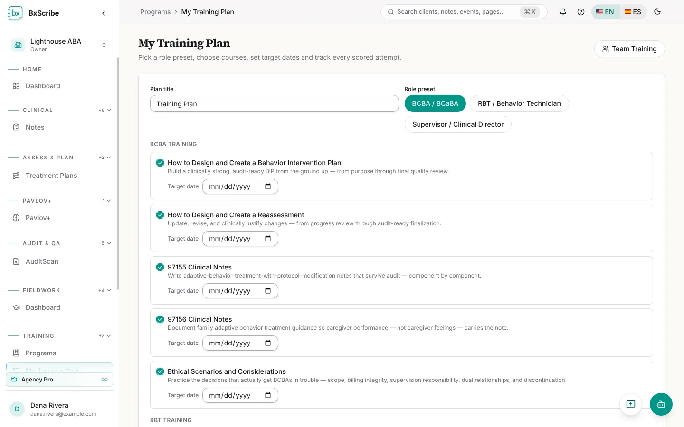684x427 pixels.
Task: Expand the Audit & QA section +6
Action: [105, 243]
